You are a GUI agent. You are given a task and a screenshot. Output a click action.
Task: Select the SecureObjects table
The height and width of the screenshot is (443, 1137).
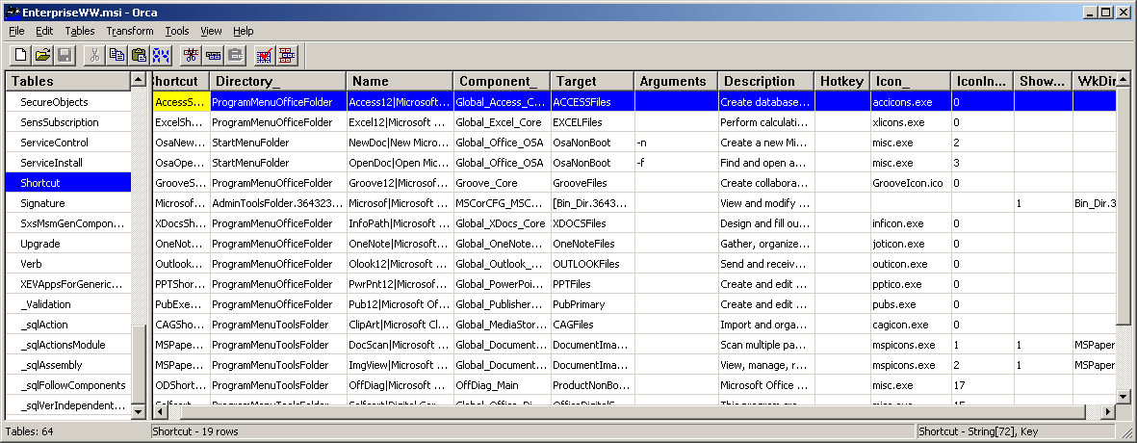[x=68, y=102]
